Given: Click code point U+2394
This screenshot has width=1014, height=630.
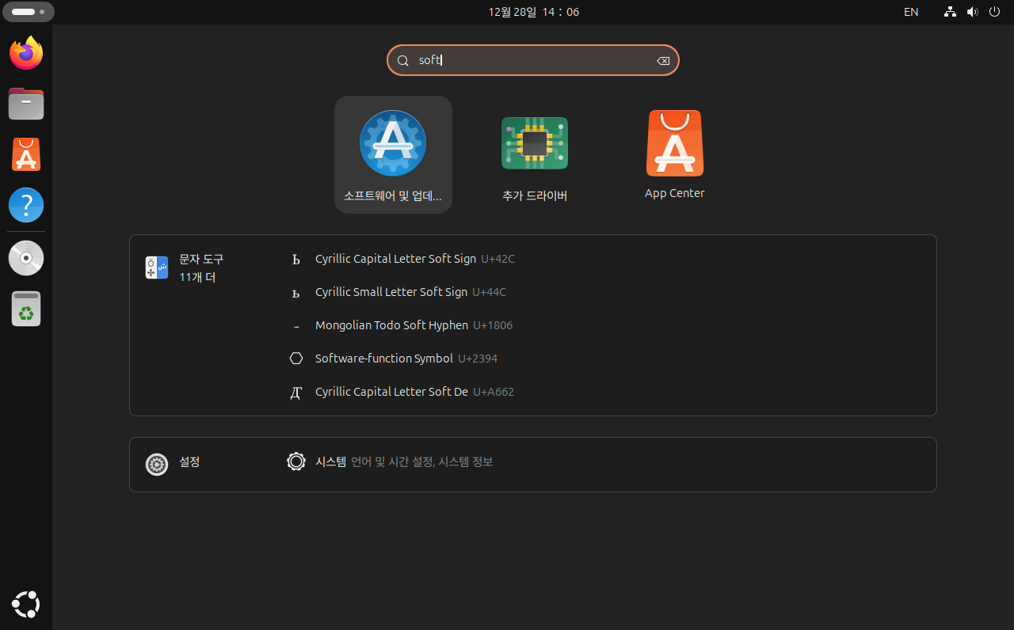Looking at the screenshot, I should 478,359.
